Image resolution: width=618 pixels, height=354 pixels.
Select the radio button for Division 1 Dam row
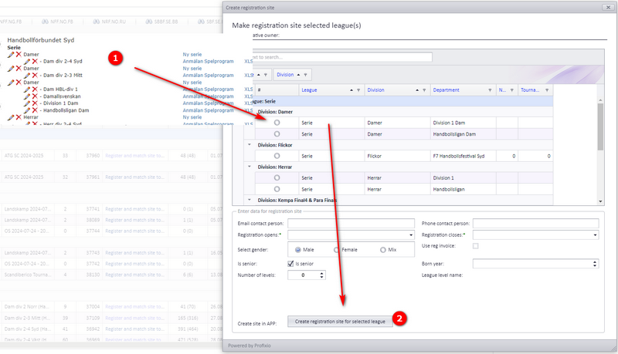[x=277, y=123]
